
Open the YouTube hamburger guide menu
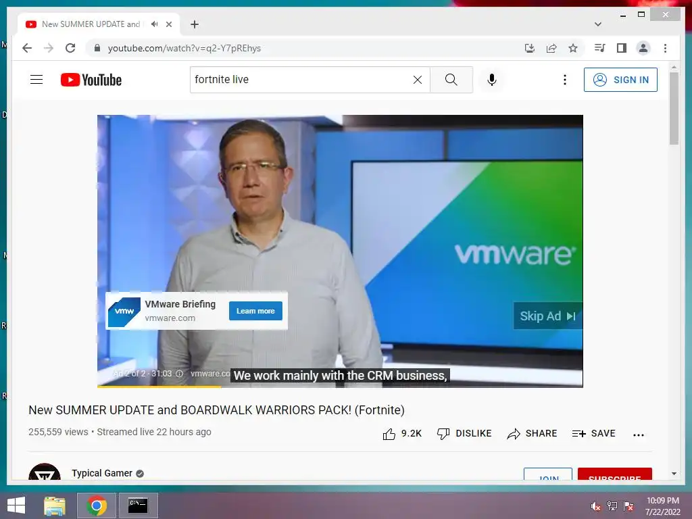(x=36, y=80)
